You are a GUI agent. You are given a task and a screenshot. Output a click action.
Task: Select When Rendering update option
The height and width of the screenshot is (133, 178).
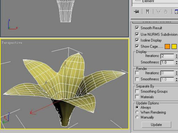137,112
